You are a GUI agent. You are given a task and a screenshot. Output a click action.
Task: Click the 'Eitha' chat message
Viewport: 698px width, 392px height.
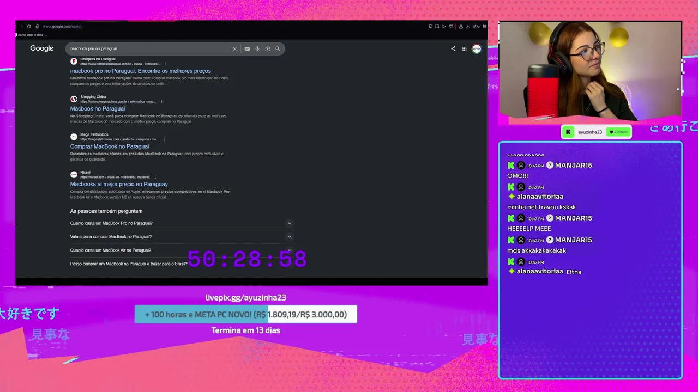tap(574, 272)
